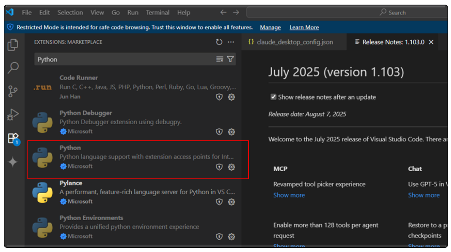This screenshot has height=252, width=451.
Task: Go back with the left arrow
Action: [x=223, y=12]
